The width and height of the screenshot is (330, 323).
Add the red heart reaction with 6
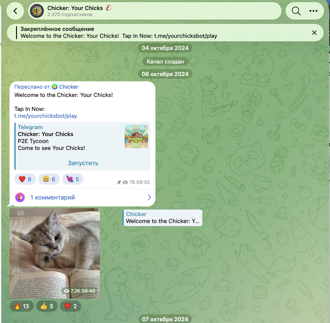(x=25, y=179)
